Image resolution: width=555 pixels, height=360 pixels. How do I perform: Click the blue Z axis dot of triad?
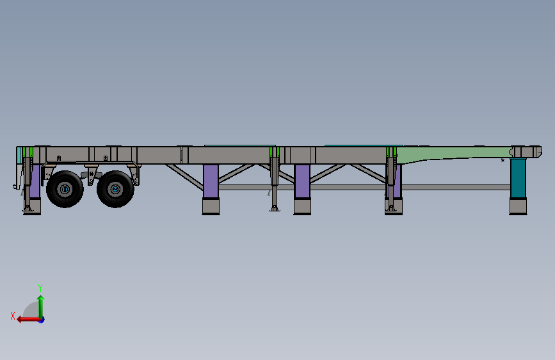click(42, 320)
